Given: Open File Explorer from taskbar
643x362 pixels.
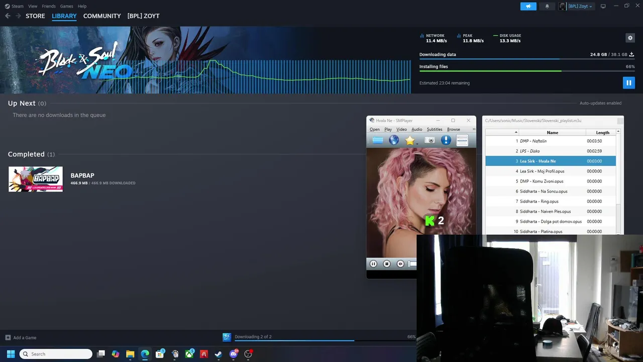Looking at the screenshot, I should pyautogui.click(x=130, y=354).
